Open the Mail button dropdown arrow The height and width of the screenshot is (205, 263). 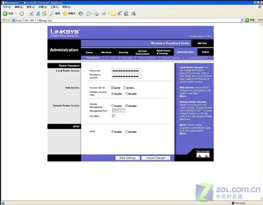click(x=91, y=14)
